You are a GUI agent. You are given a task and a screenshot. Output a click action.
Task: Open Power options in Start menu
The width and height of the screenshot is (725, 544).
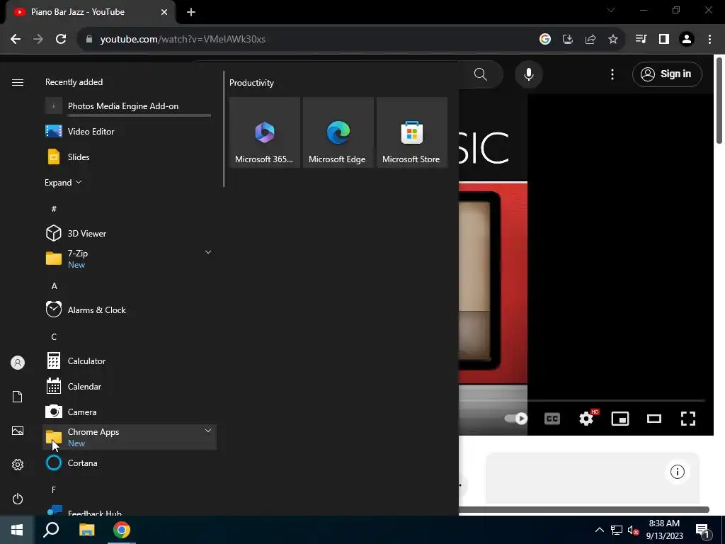pyautogui.click(x=18, y=499)
